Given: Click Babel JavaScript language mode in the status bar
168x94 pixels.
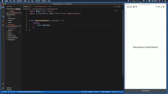Looking at the screenshot, I should pyautogui.click(x=106, y=92).
